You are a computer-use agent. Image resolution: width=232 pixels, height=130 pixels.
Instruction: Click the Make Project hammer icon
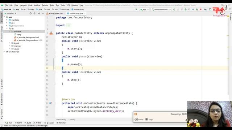point(136,9)
